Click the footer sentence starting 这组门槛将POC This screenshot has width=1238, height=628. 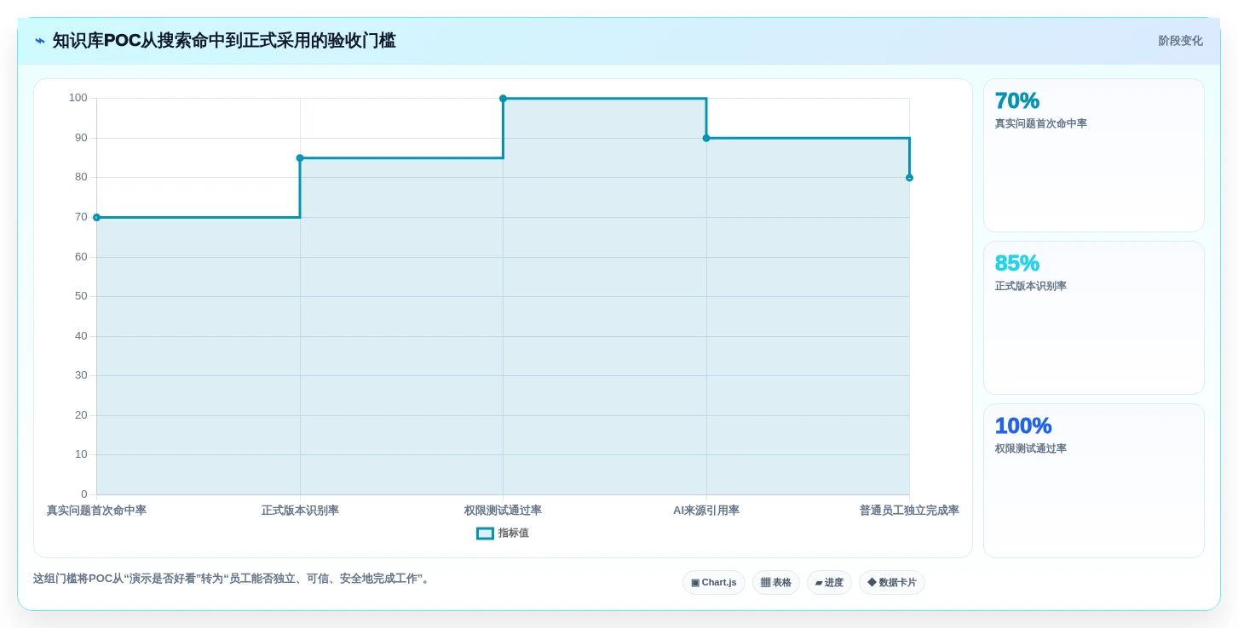pos(233,579)
